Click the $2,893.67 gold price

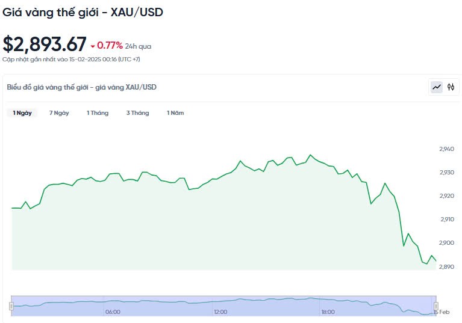coord(45,45)
